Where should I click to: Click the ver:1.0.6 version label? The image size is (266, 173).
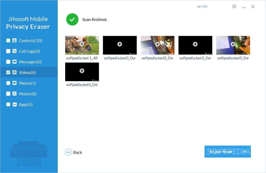(x=202, y=7)
